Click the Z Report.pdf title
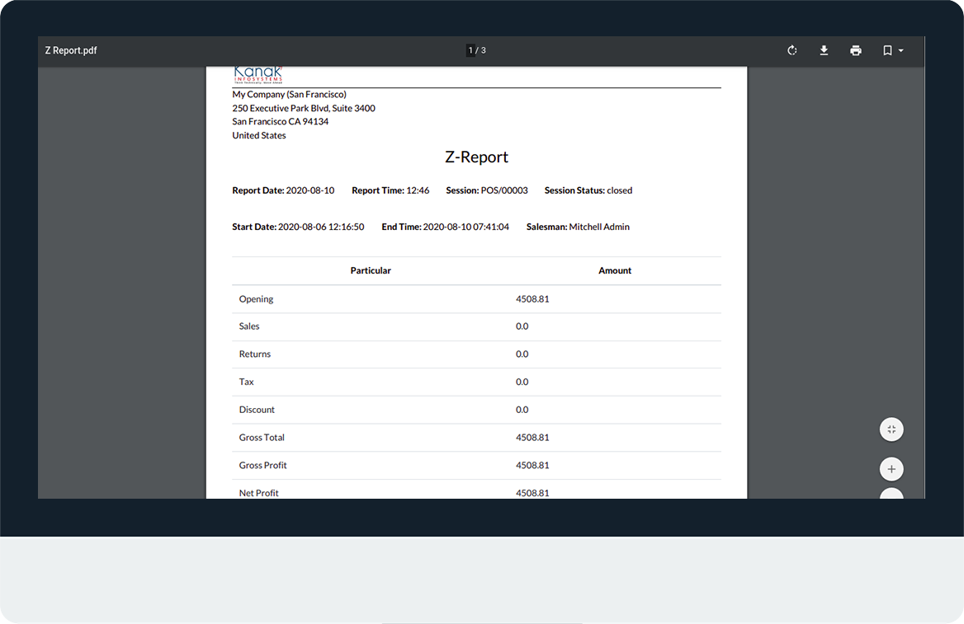This screenshot has width=964, height=624. click(x=71, y=50)
